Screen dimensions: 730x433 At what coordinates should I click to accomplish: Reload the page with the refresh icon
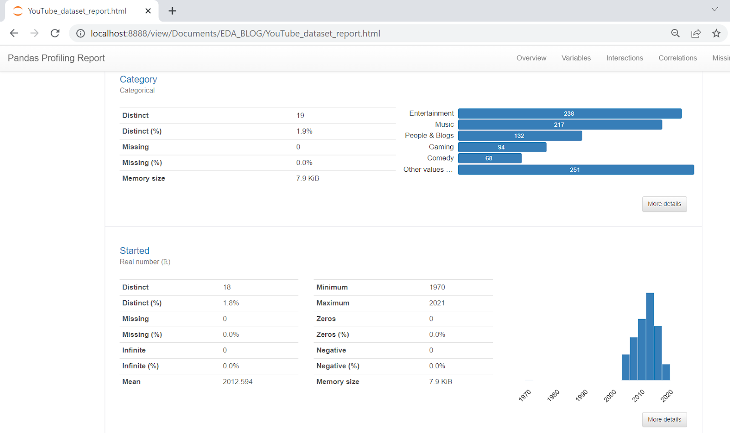[55, 33]
